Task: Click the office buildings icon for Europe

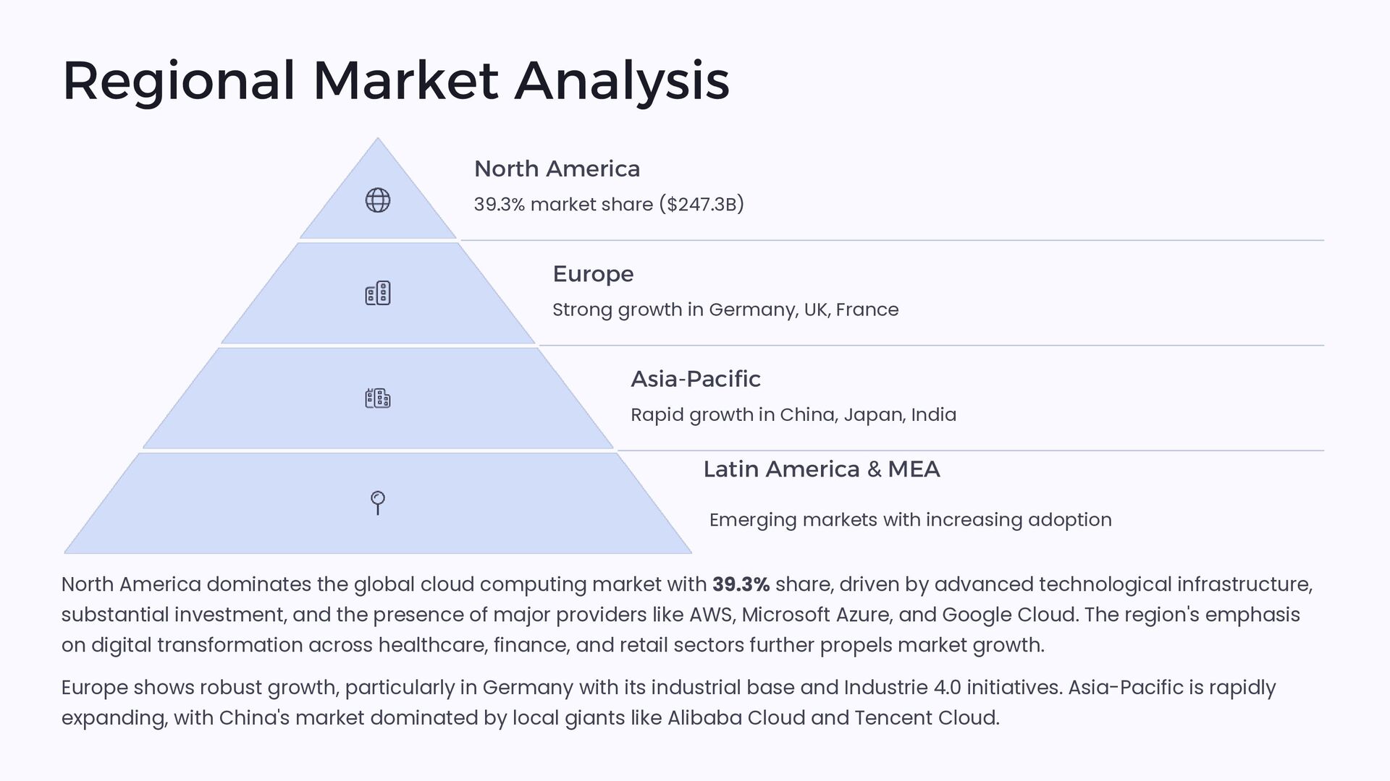Action: (x=377, y=294)
